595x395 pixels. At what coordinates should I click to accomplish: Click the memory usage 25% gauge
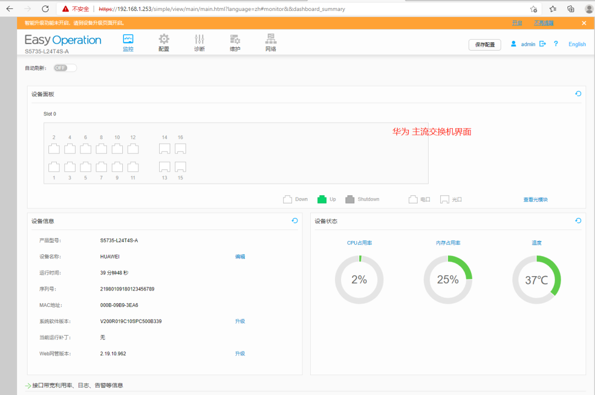[448, 280]
